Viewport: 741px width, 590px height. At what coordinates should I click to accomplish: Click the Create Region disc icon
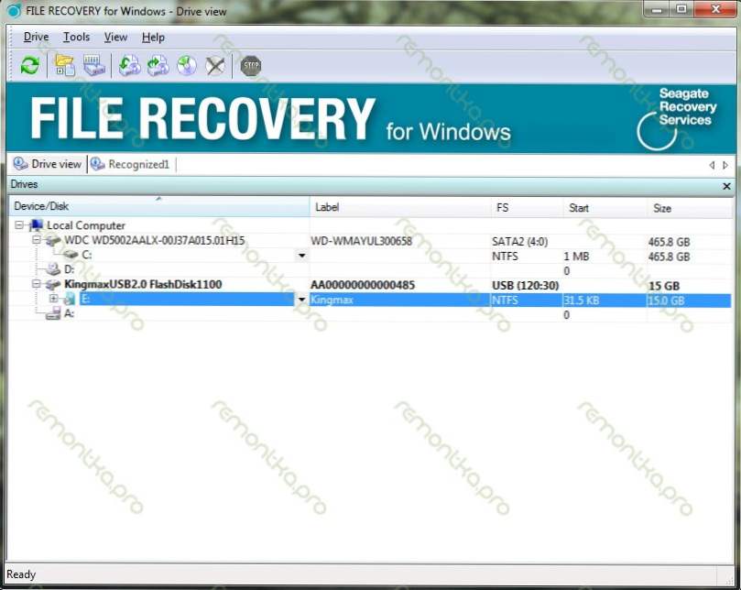pyautogui.click(x=187, y=65)
